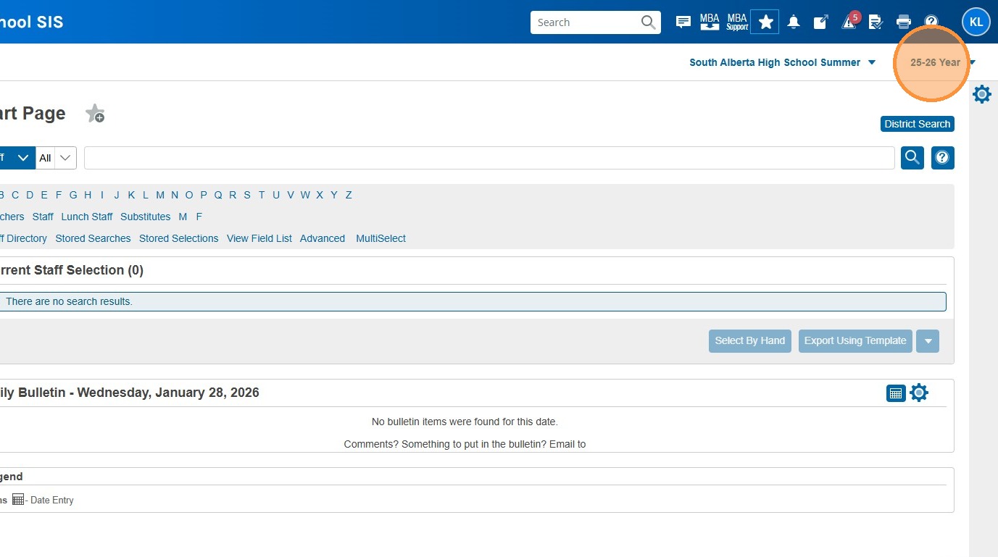This screenshot has height=557, width=998.
Task: Open the favorites star in header
Action: coord(765,22)
